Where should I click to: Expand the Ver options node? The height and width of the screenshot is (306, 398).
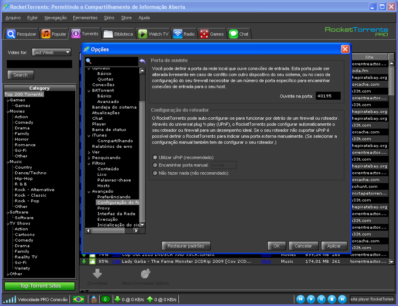89,152
